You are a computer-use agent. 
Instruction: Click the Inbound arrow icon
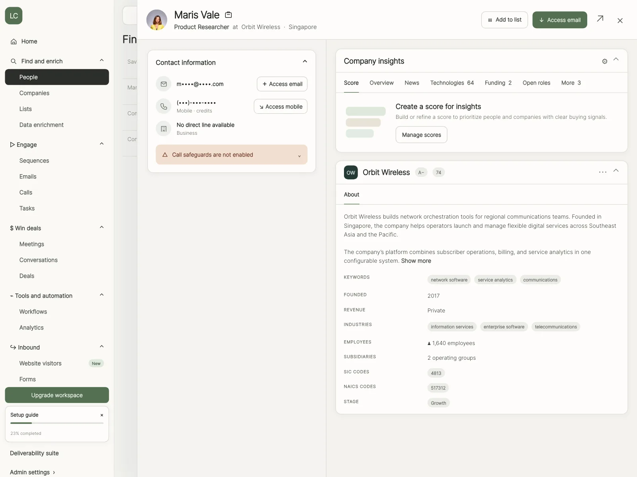click(x=13, y=347)
